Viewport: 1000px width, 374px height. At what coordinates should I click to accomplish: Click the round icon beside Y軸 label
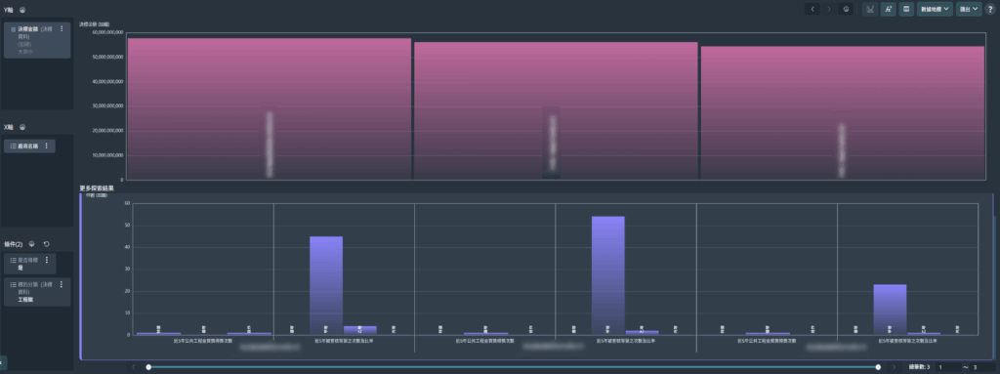[x=22, y=10]
